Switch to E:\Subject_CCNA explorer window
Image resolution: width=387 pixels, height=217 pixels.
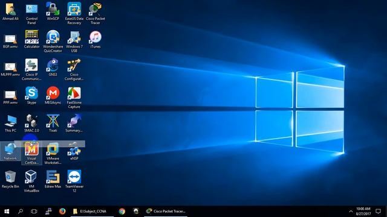tap(92, 212)
